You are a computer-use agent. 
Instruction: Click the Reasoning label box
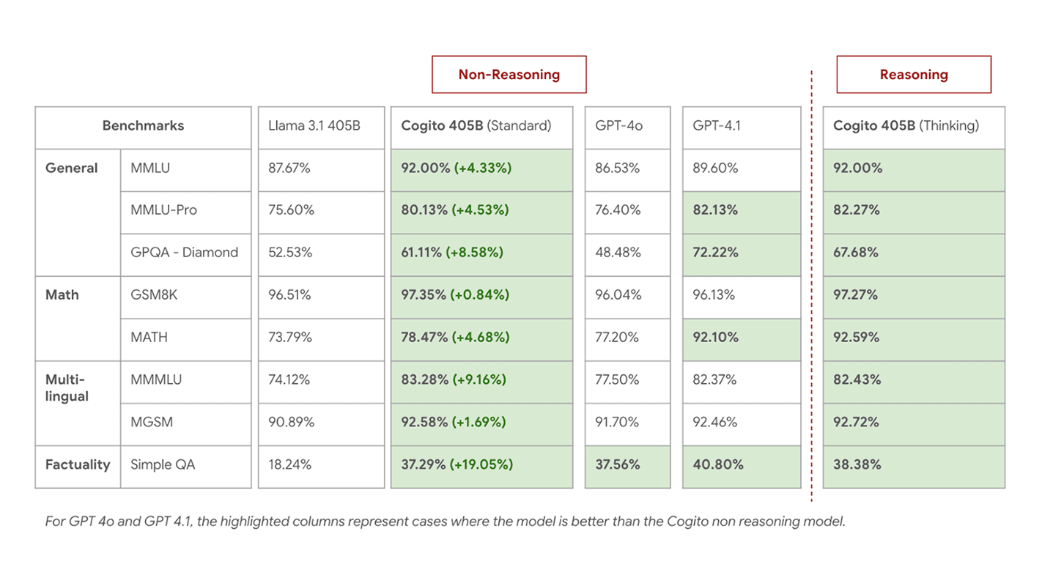913,75
